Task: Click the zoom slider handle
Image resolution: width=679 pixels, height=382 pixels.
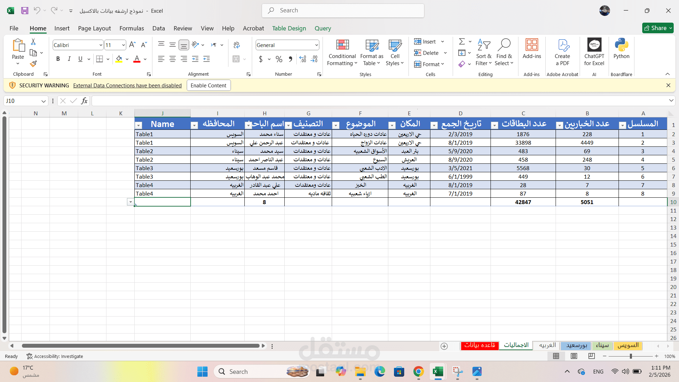Action: [x=631, y=356]
